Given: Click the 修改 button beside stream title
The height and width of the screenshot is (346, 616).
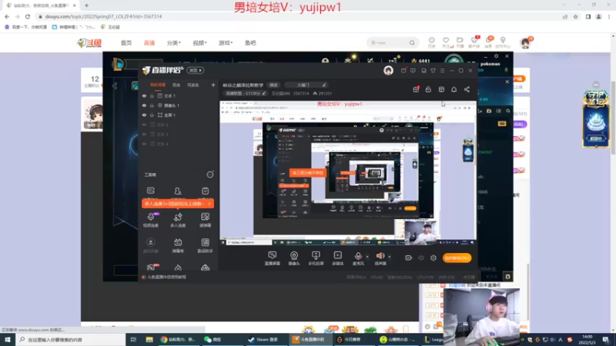Looking at the screenshot, I should tap(273, 85).
